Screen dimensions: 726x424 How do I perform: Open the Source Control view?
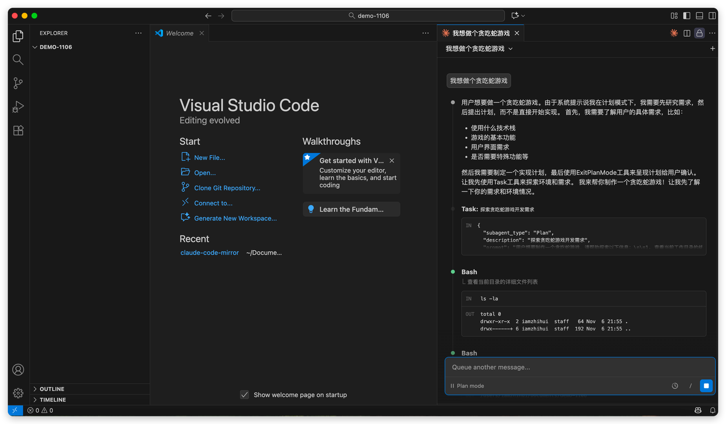18,83
